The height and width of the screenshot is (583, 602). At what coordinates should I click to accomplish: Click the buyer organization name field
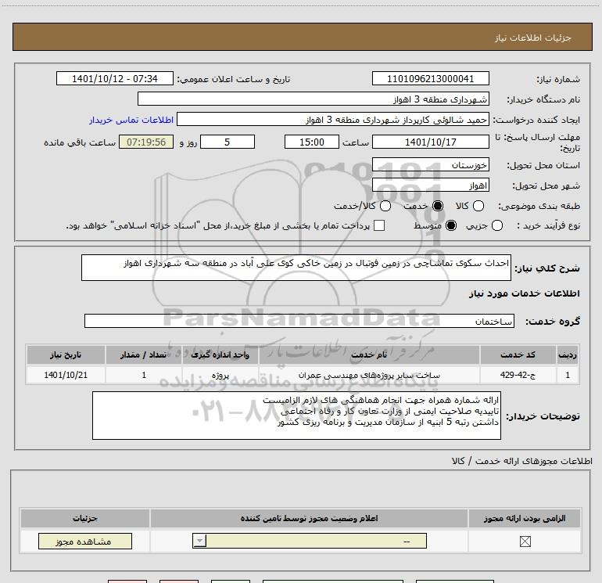(314, 99)
